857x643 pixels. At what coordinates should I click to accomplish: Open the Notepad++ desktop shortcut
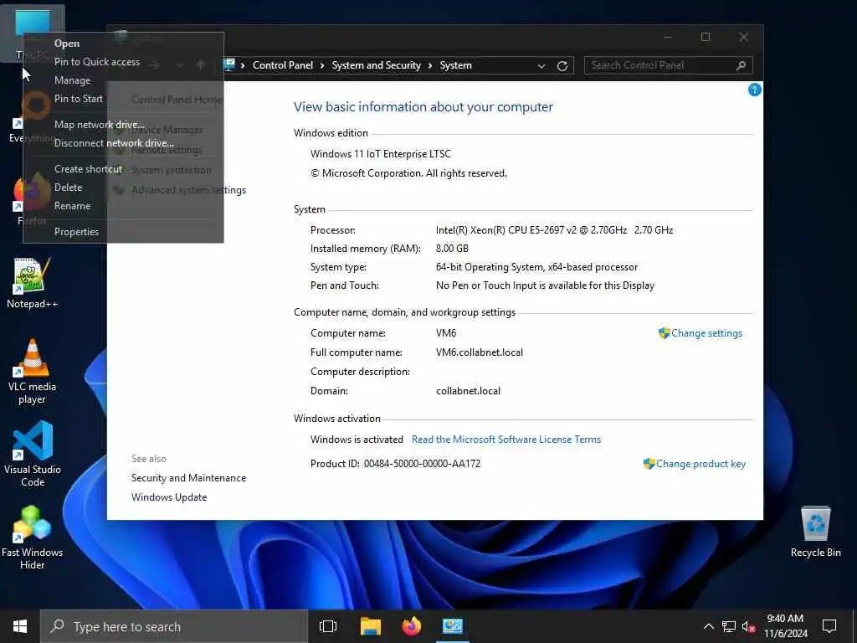pos(32,283)
